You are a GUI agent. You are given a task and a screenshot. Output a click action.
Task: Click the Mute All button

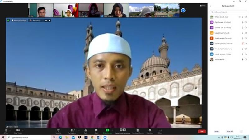coord(229,131)
